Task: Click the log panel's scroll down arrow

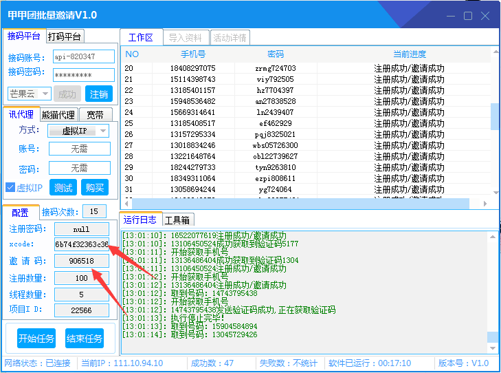Action: 492,348
